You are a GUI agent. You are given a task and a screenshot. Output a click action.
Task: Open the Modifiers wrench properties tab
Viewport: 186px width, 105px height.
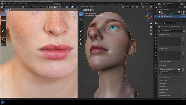click(155, 55)
